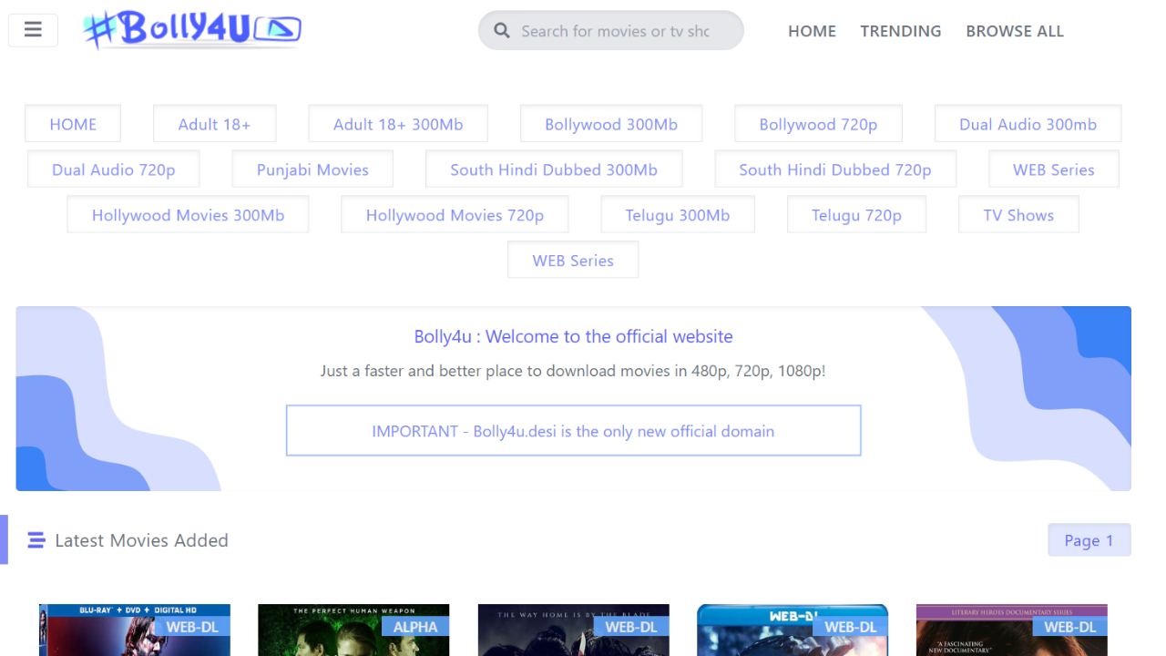Open Hollywood Movies 300Mb category
The image size is (1166, 656).
pos(188,215)
